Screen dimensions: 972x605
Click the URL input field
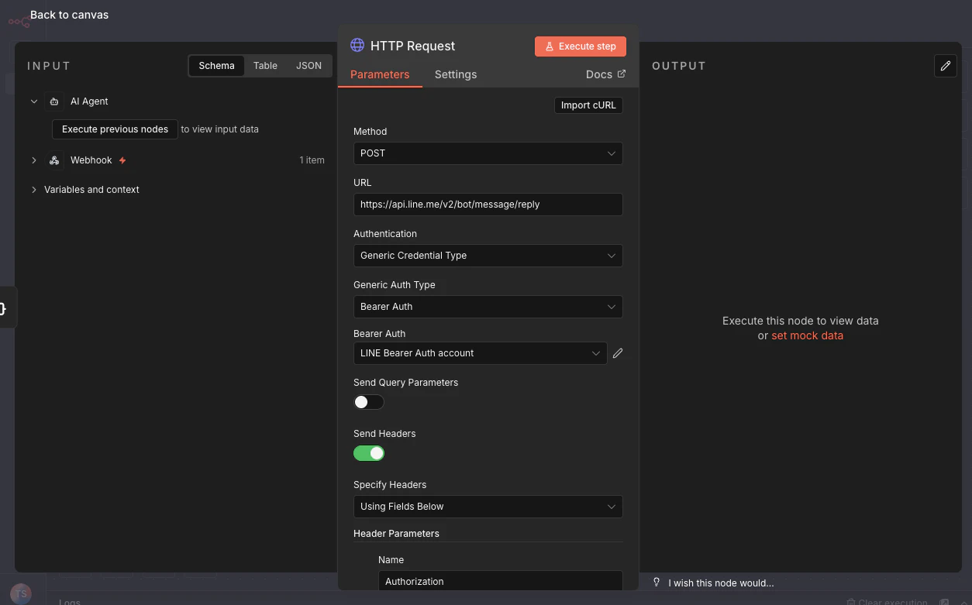488,205
